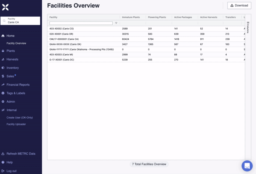
Task: Click the Plants leaf icon
Action: click(x=3, y=51)
